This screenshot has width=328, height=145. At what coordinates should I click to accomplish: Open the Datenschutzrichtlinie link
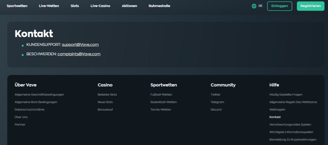pos(29,109)
